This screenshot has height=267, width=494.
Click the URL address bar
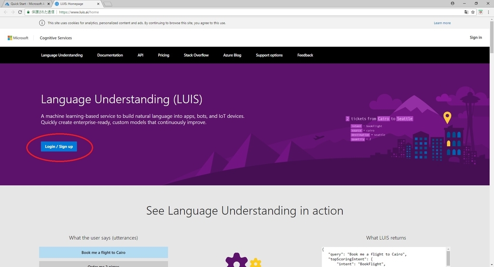click(x=246, y=12)
